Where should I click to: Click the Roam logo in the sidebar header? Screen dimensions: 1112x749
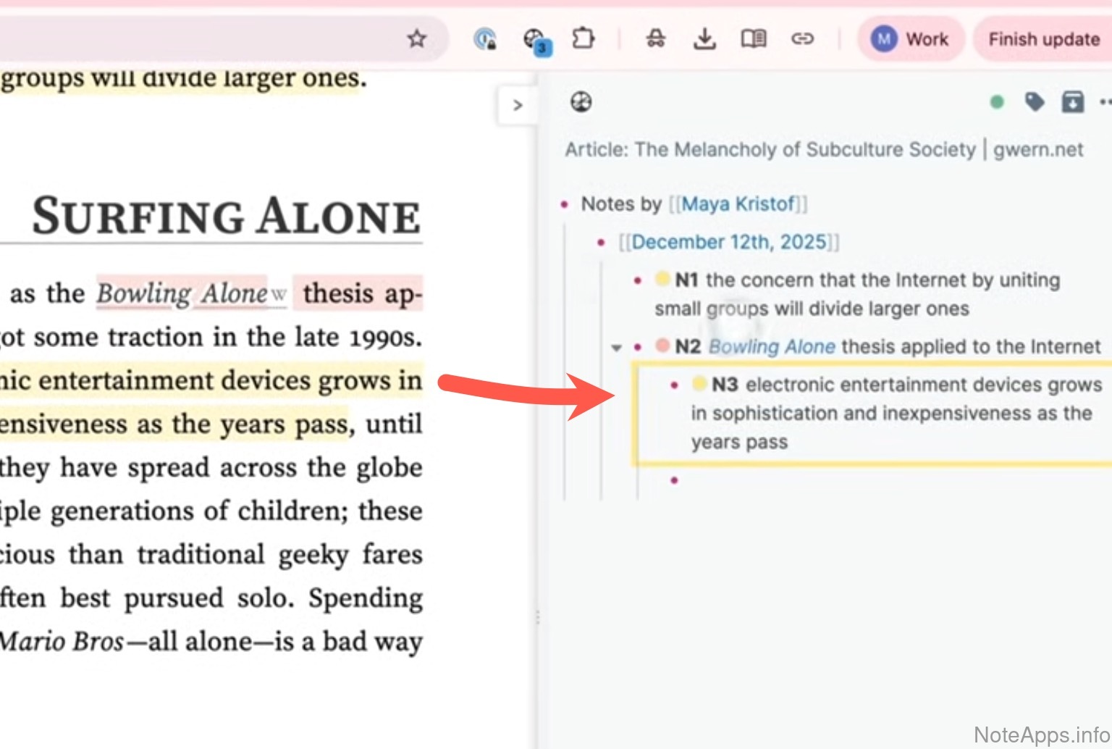(x=581, y=102)
